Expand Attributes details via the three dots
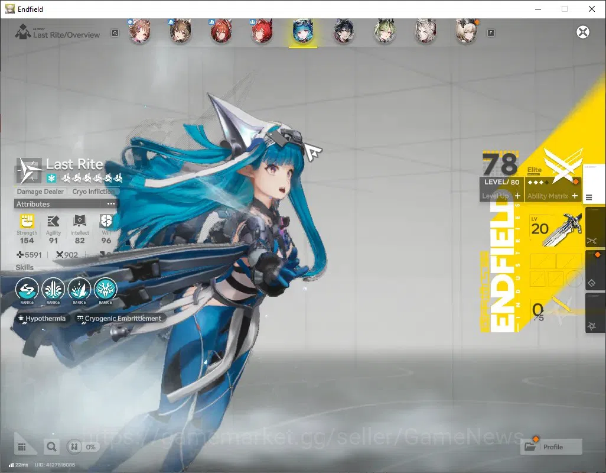The height and width of the screenshot is (473, 606). (111, 204)
